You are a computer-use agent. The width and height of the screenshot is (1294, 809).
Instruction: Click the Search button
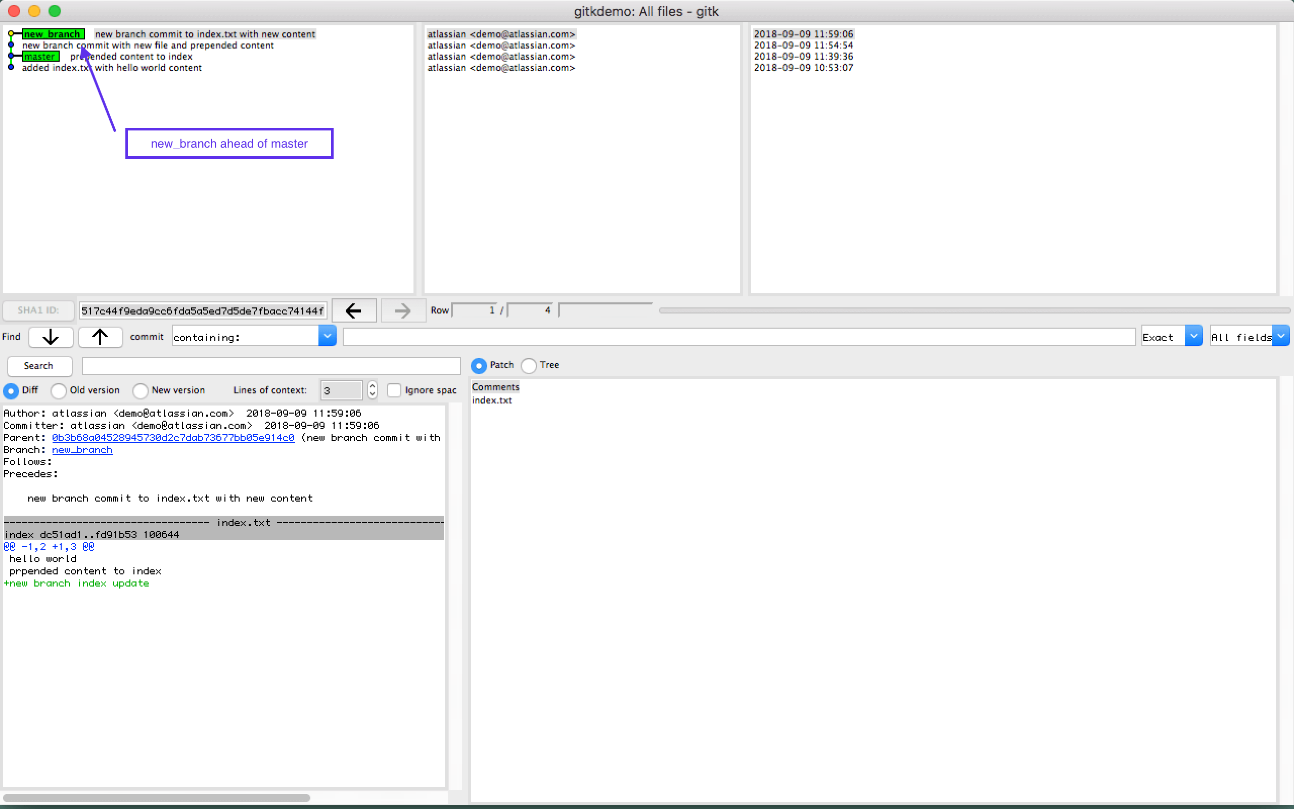coord(39,366)
